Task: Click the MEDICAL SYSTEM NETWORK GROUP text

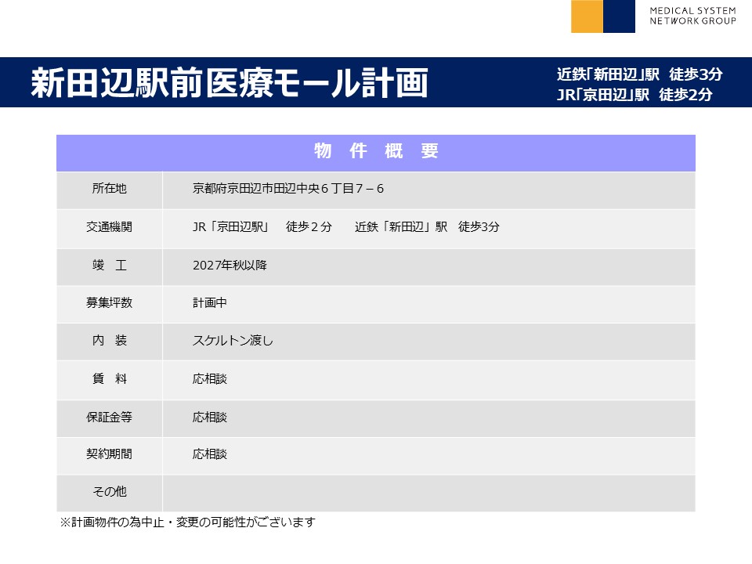Action: tap(692, 16)
